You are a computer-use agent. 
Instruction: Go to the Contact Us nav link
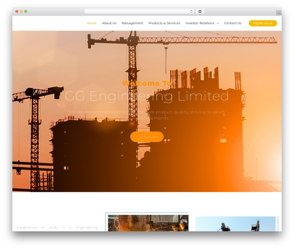point(233,23)
